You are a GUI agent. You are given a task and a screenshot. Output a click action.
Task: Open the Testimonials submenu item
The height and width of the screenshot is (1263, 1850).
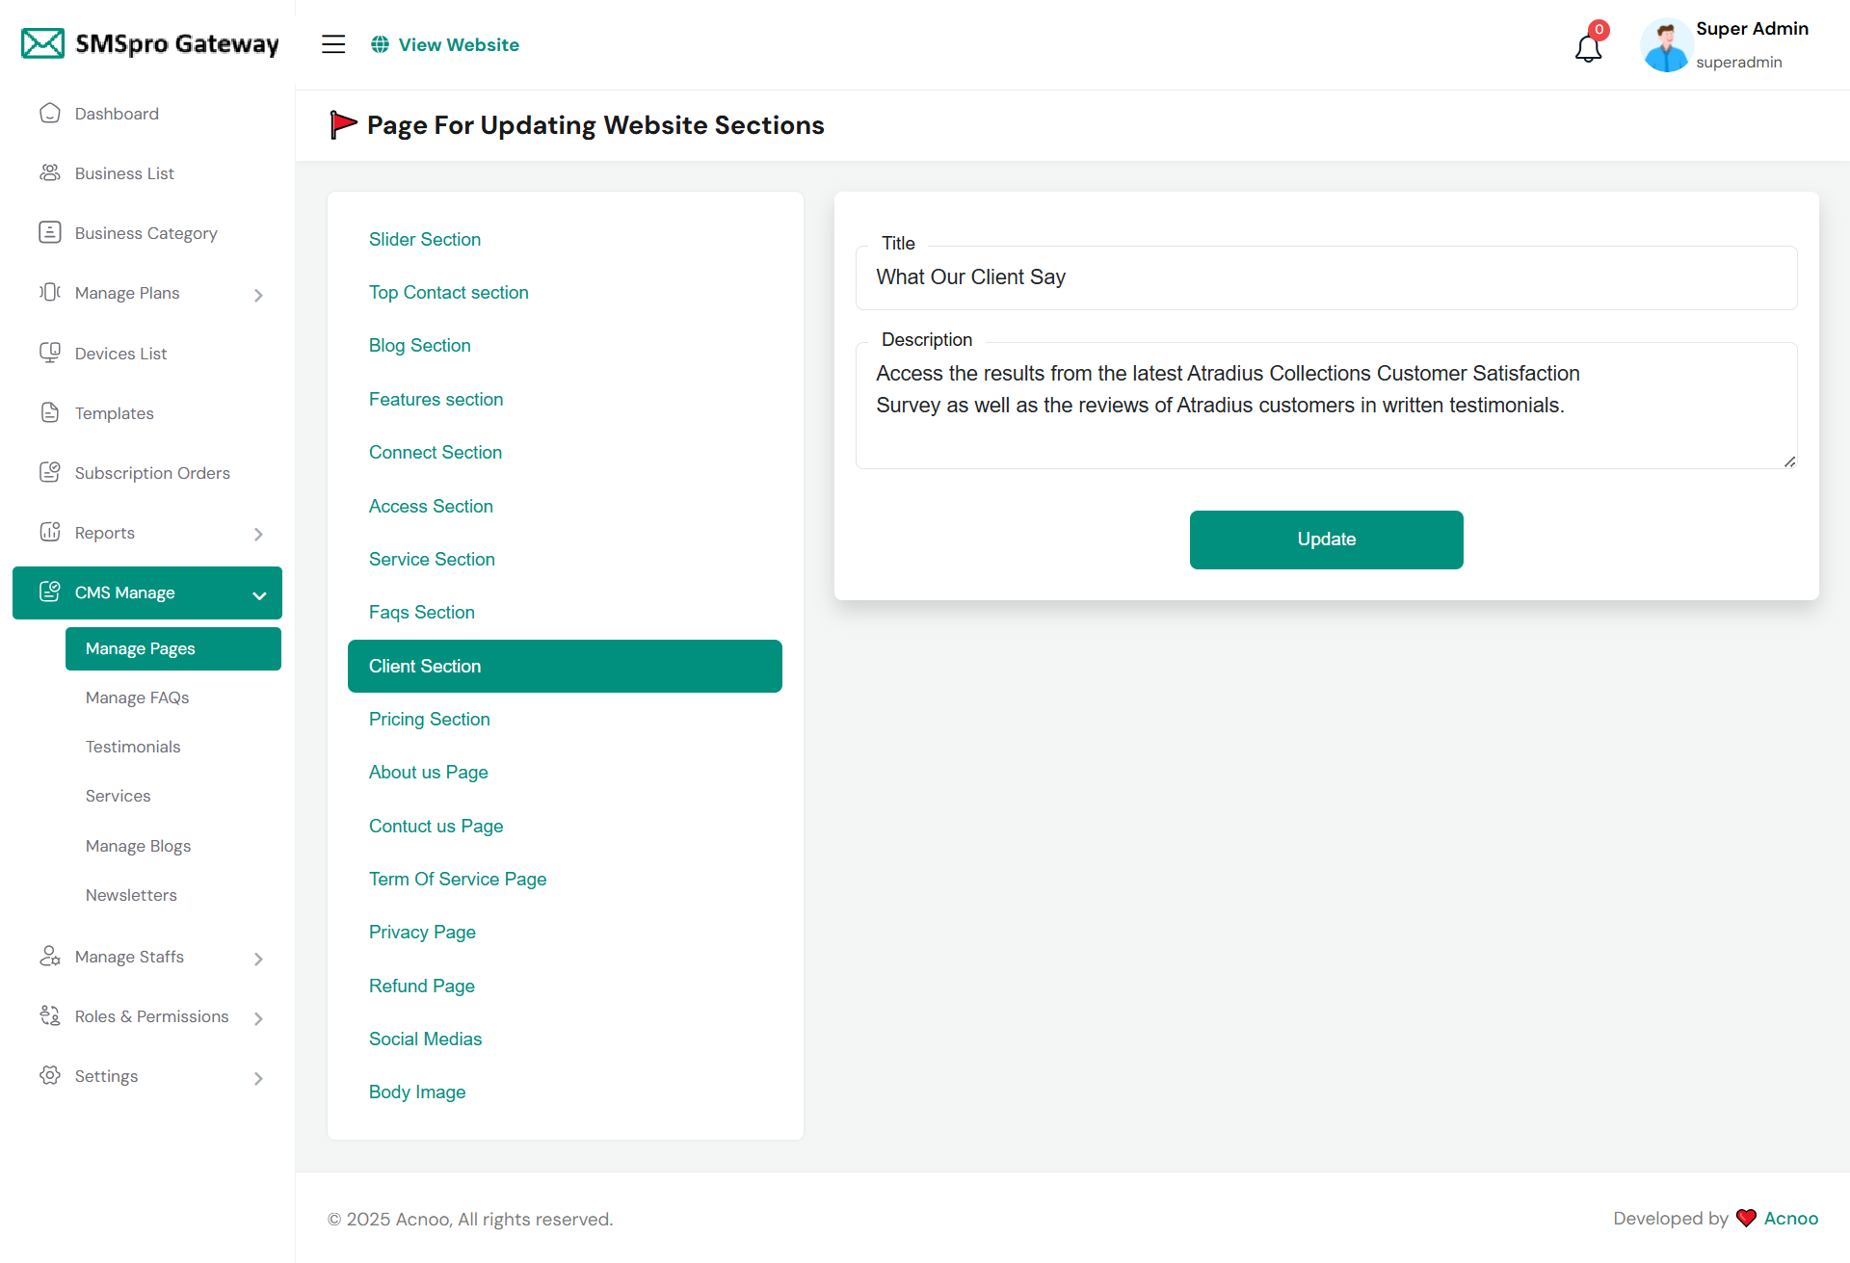pos(133,747)
